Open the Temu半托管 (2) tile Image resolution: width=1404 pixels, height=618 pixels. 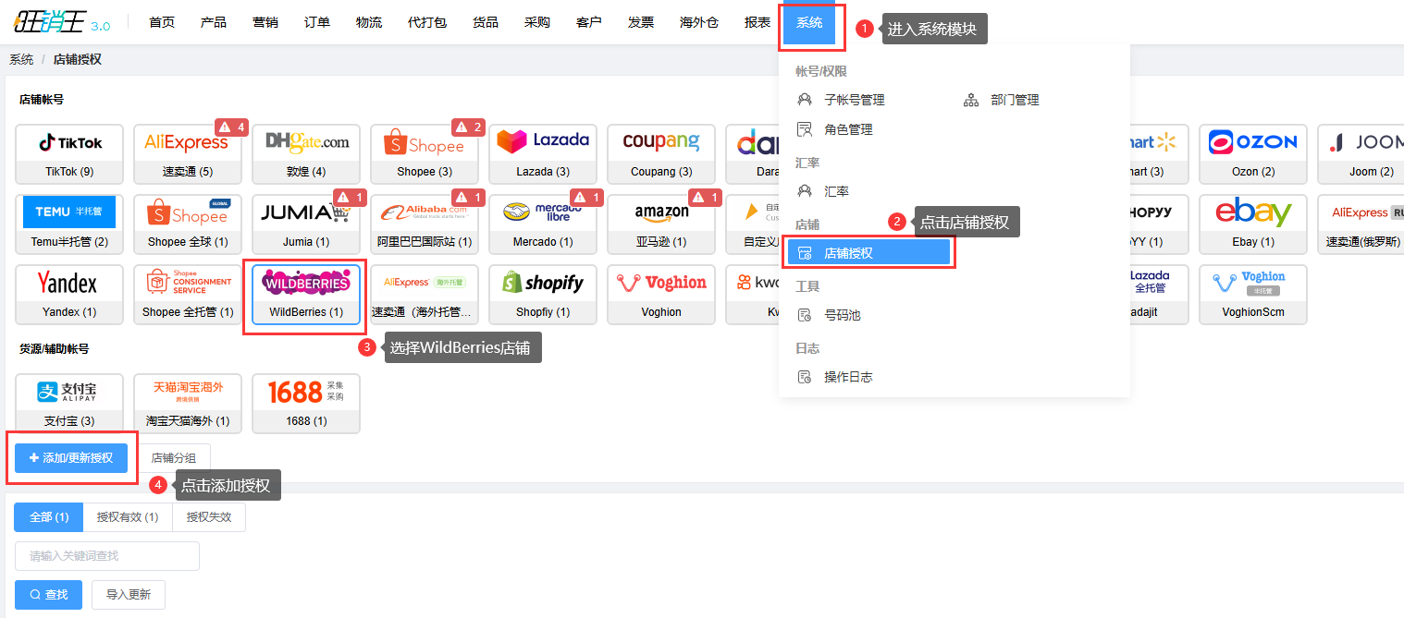click(x=69, y=224)
